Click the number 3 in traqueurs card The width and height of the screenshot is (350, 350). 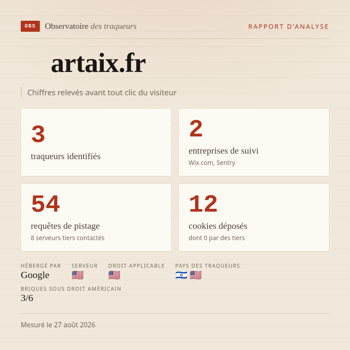click(x=38, y=134)
